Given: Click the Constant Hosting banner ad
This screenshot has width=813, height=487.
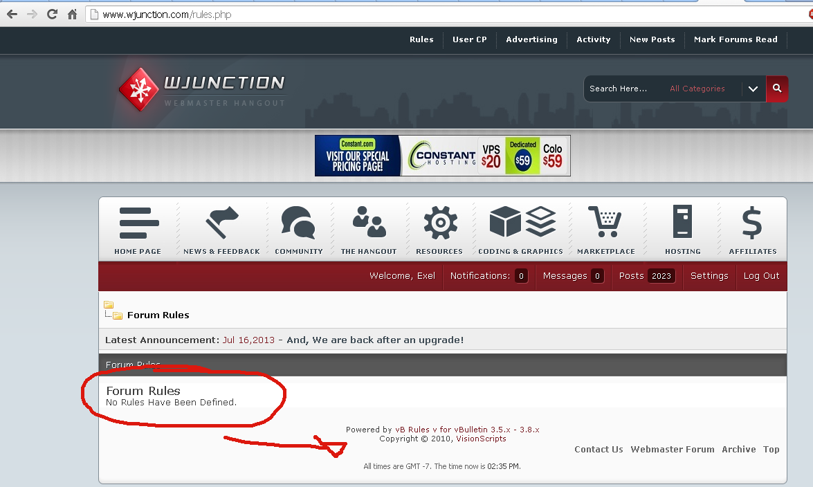Looking at the screenshot, I should click(x=442, y=156).
